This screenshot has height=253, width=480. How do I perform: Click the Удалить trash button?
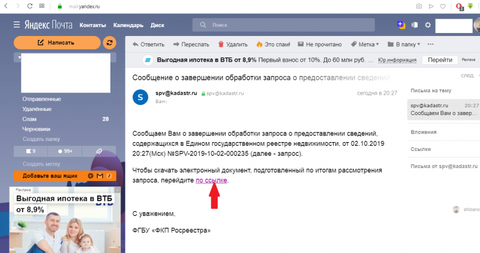click(x=233, y=44)
